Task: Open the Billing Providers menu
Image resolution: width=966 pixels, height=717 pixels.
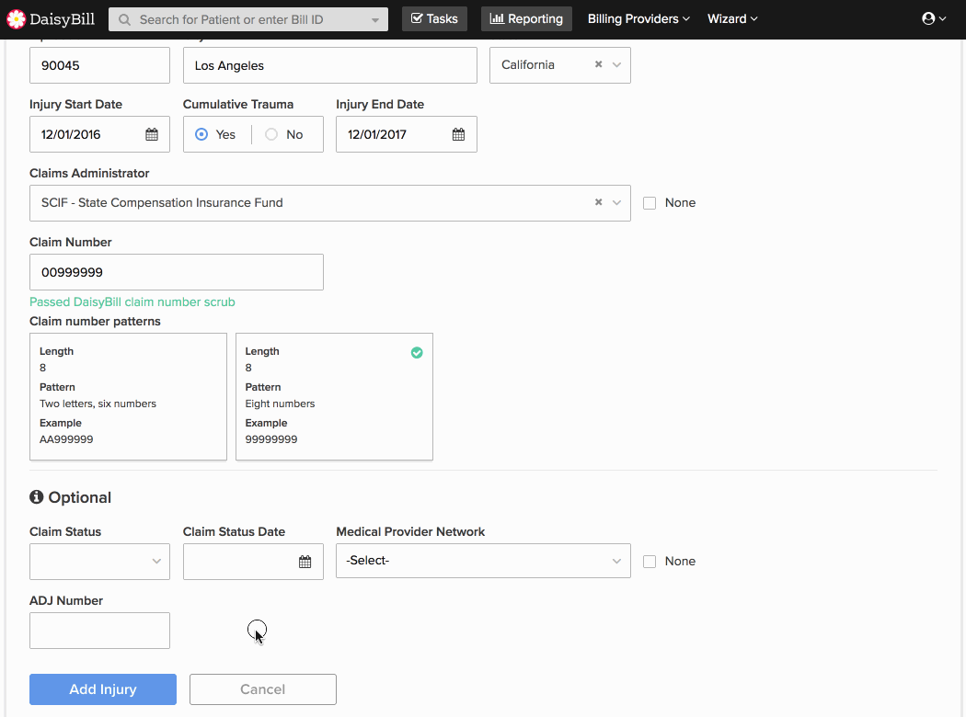Action: [638, 19]
